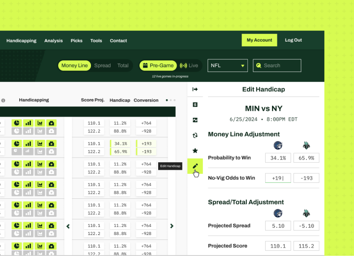Click gray line chart icon in 65.9% row
The height and width of the screenshot is (256, 354).
point(40,151)
